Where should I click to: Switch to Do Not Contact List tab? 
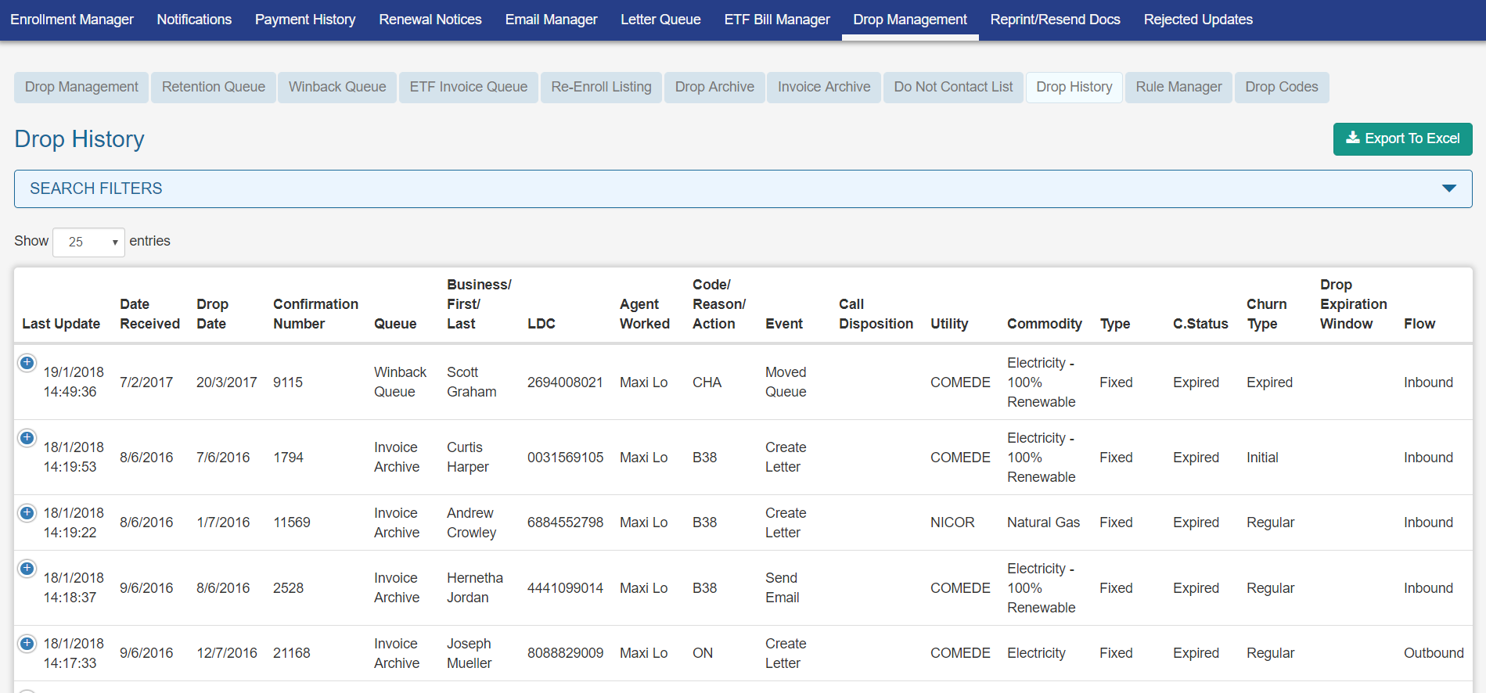coord(953,87)
